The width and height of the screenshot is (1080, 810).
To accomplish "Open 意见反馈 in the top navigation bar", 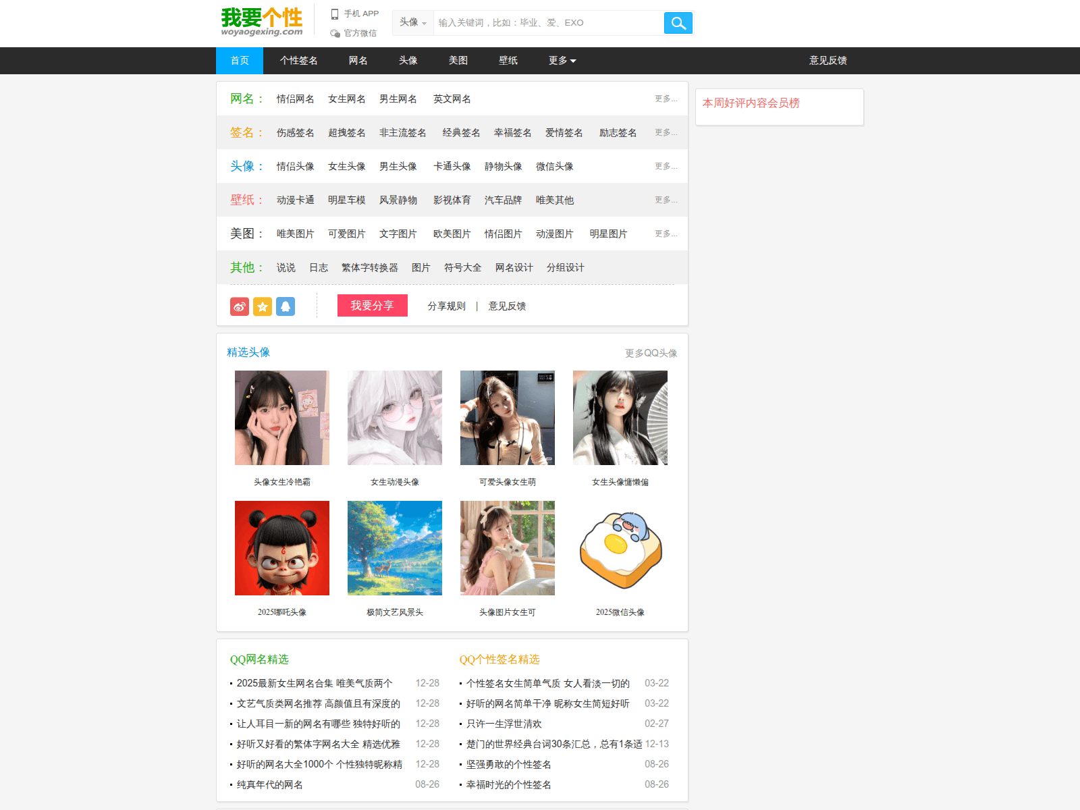I will click(828, 61).
